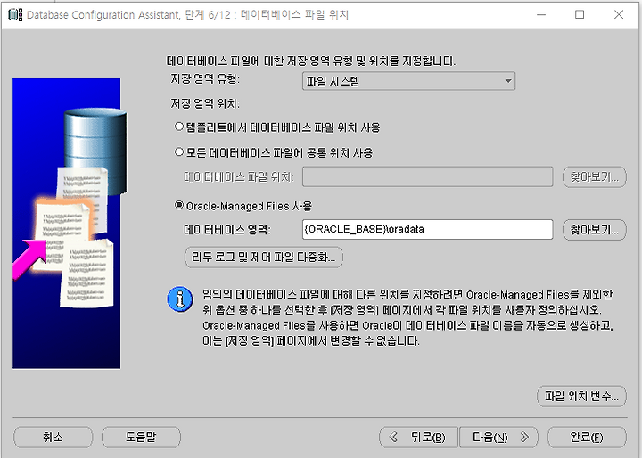Viewport: 642px width, 458px height.
Task: Open the 저장 영역 유형 dropdown
Action: pyautogui.click(x=408, y=81)
